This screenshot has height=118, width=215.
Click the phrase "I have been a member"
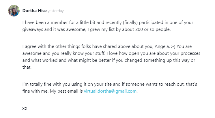[43, 22]
